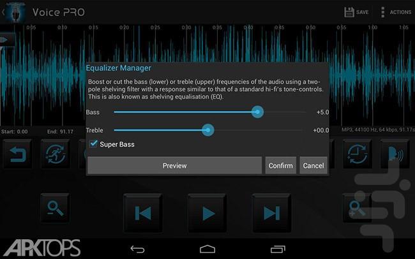Confirm the equalizer changes
The height and width of the screenshot is (259, 415).
[280, 166]
